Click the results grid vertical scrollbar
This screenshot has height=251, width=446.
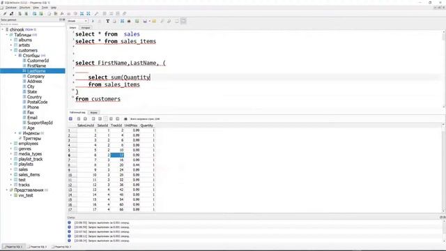coord(444,168)
